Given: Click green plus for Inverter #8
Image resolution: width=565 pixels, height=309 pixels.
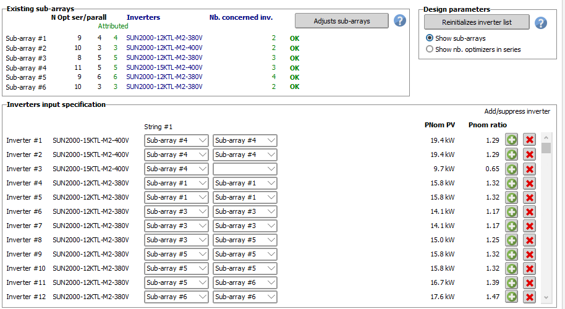Looking at the screenshot, I should click(x=511, y=240).
